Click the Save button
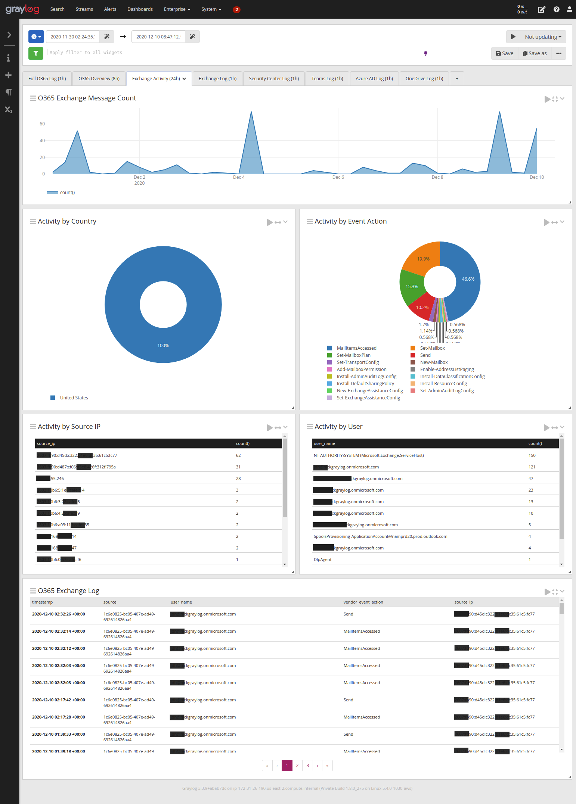576x804 pixels. tap(505, 53)
